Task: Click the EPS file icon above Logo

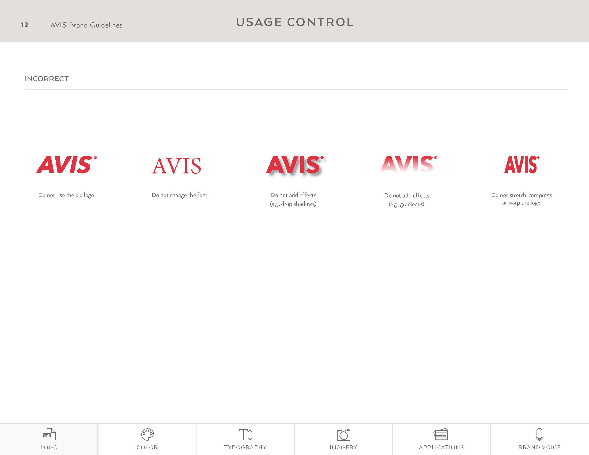Action: tap(49, 434)
